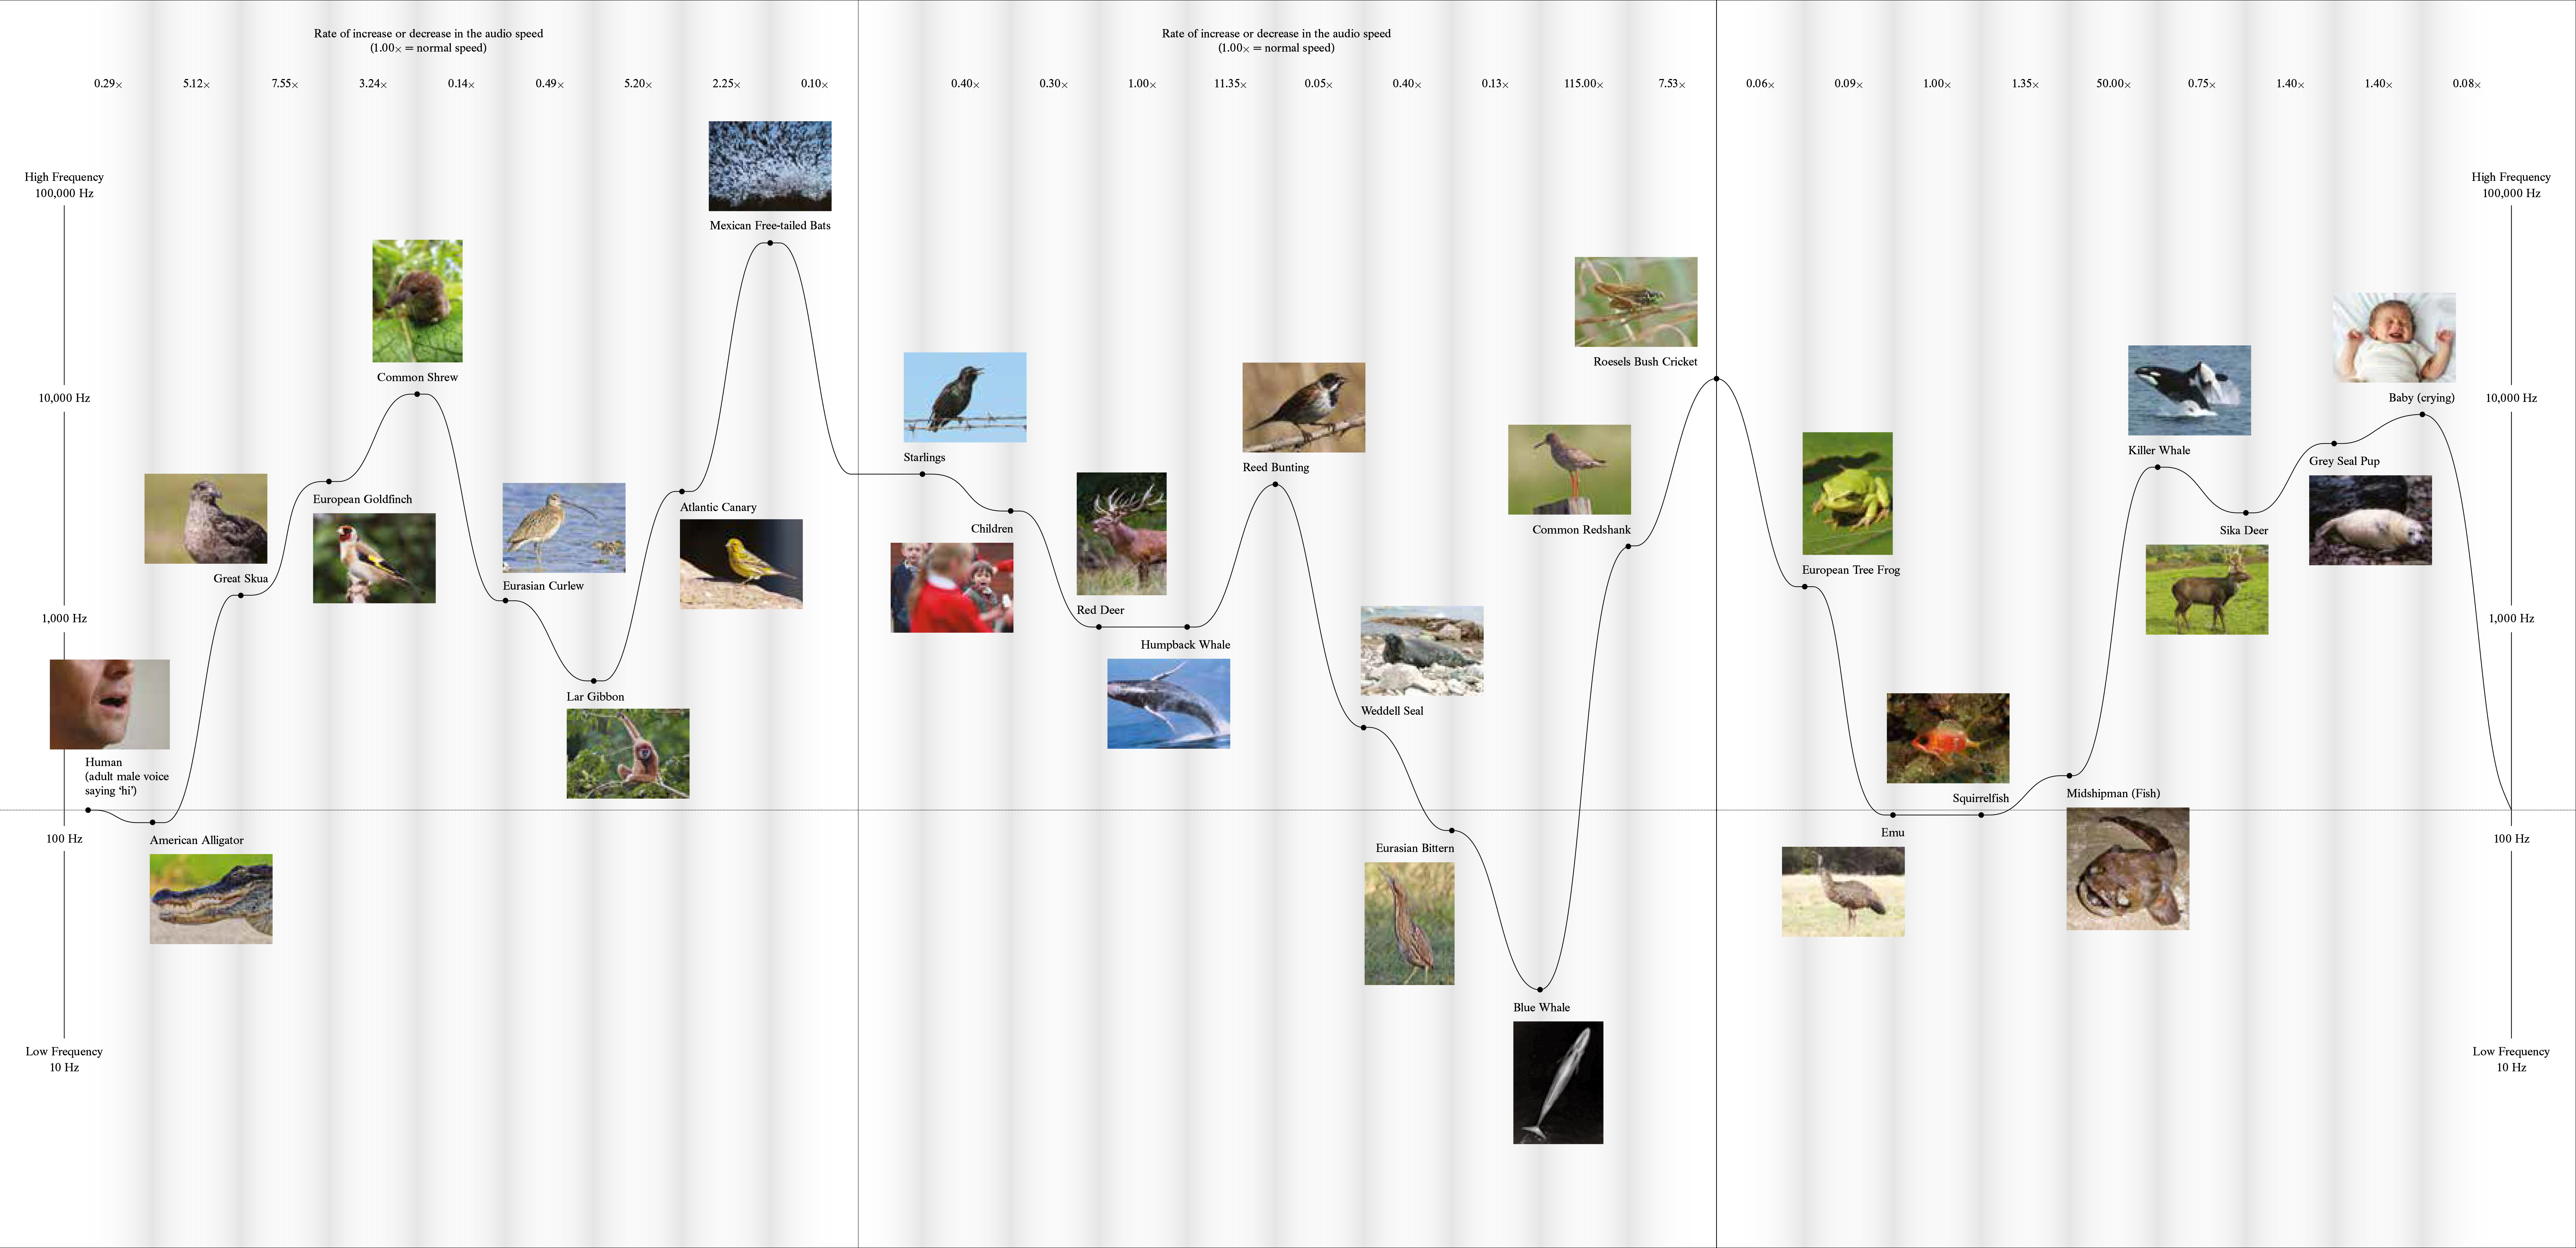Viewport: 2576px width, 1248px height.
Task: Click right axis Low Frequency 10 Hz label
Action: point(2511,1059)
